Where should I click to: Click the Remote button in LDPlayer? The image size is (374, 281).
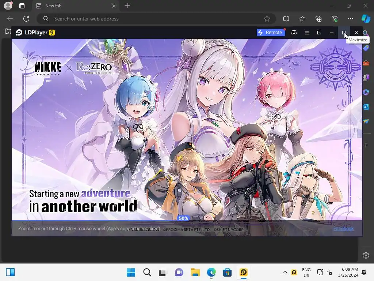[271, 33]
